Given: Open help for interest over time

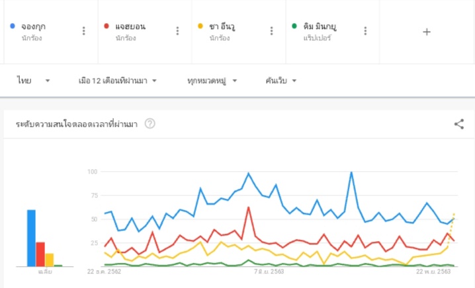Looking at the screenshot, I should tap(150, 124).
